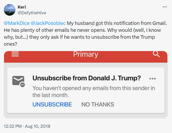Open the @MarkDice mention link

point(17,23)
